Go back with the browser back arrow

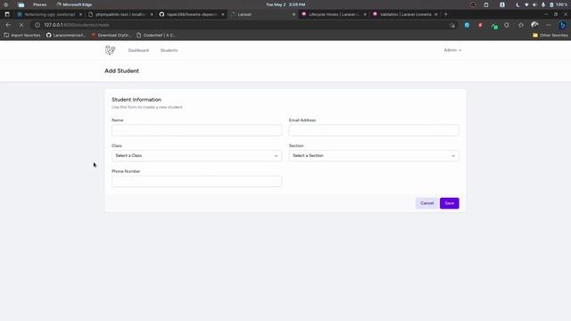tap(8, 25)
